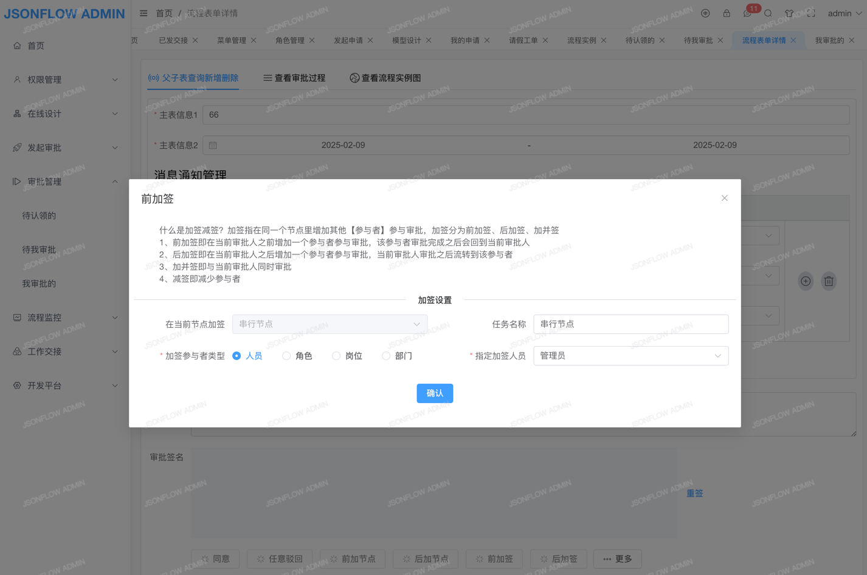The width and height of the screenshot is (867, 575).
Task: Close the 前加签 dialog
Action: pos(724,198)
